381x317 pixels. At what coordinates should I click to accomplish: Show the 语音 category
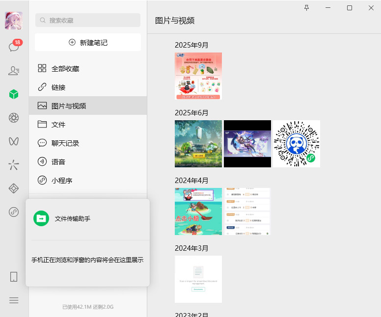click(58, 162)
